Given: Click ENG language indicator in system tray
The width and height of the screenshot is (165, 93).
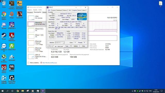Looking at the screenshot, I should point(150,91).
